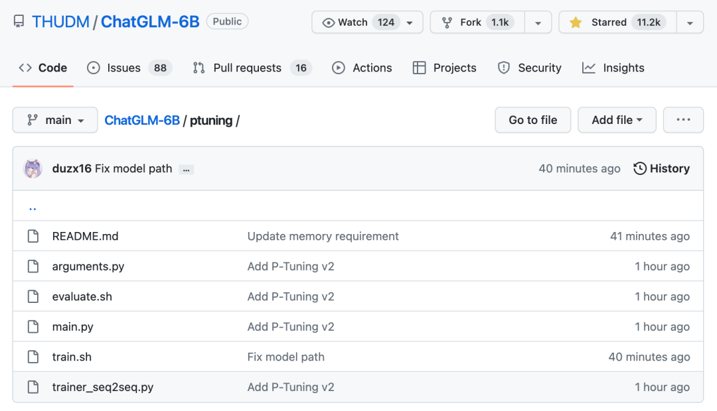Click the file icon beside README.md
The height and width of the screenshot is (411, 717).
(x=33, y=236)
